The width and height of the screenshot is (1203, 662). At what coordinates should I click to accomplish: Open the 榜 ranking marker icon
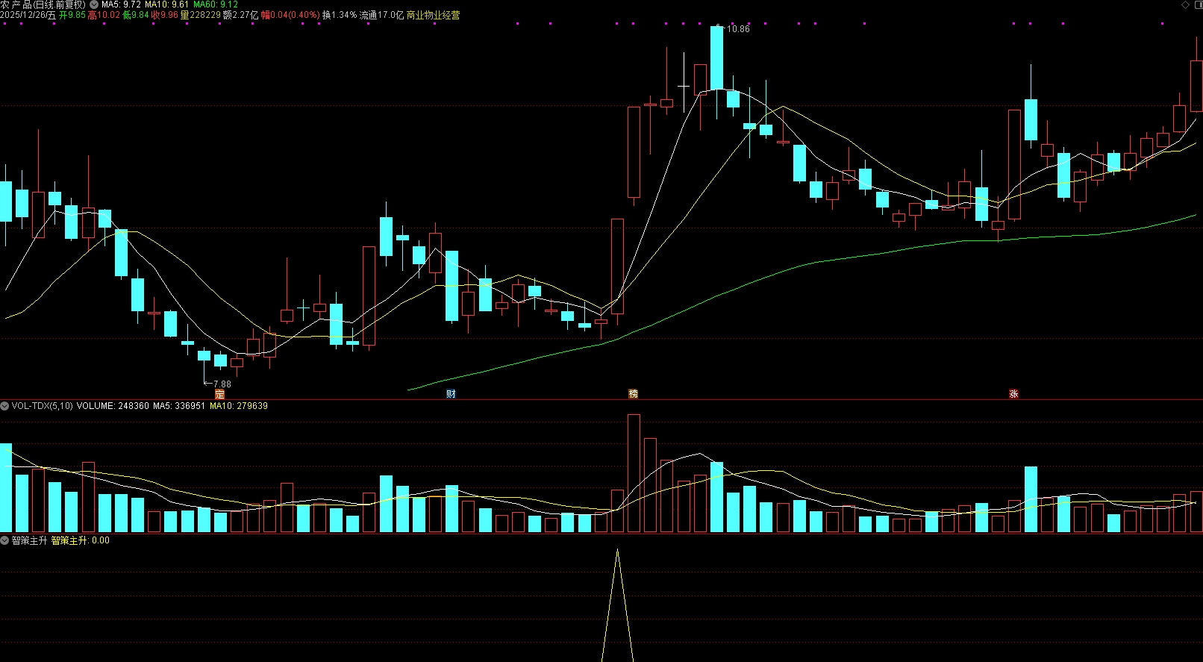633,394
